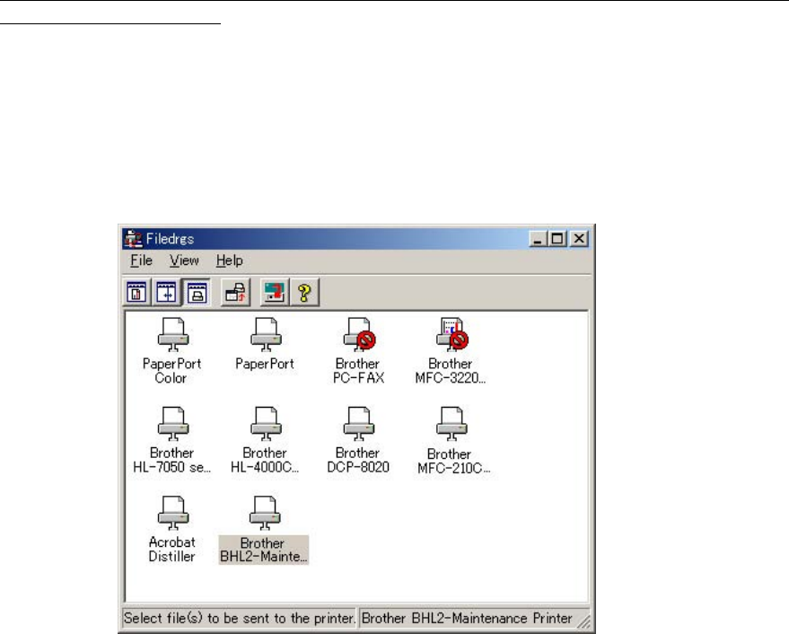Select the Brother PC-FAX printer icon

point(359,335)
